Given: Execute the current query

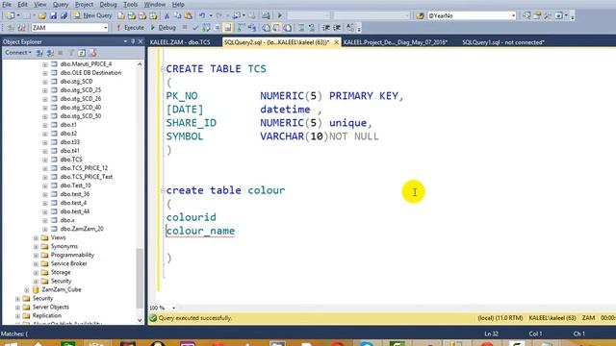Looking at the screenshot, I should pos(130,28).
